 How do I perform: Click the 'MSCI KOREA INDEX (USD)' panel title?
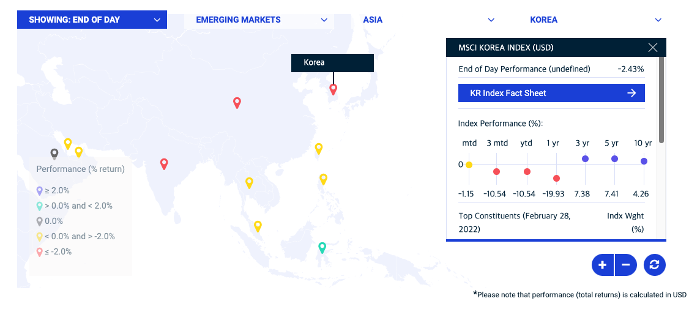[x=506, y=48]
